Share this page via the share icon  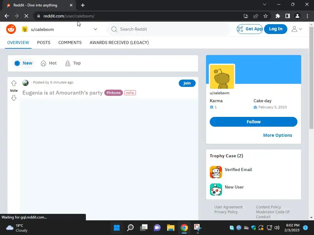pyautogui.click(x=256, y=16)
